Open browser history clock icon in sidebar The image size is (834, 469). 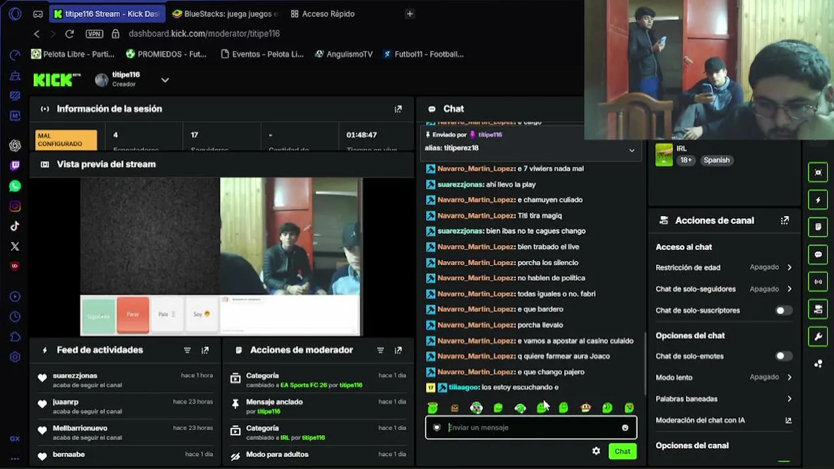pyautogui.click(x=15, y=317)
